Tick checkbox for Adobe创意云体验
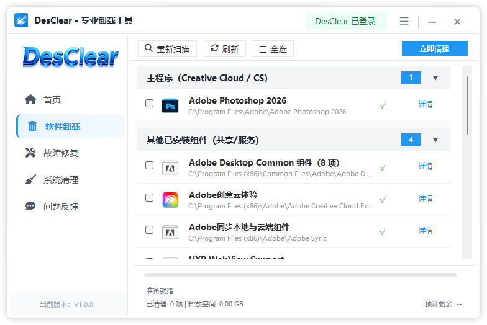487x325 pixels. point(149,197)
